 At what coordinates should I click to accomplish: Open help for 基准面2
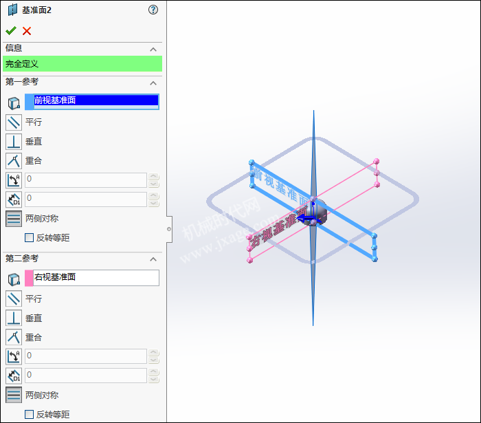point(153,10)
